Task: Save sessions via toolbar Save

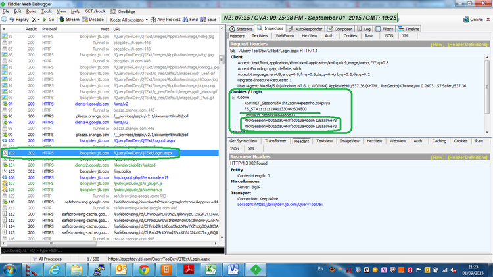Action: 209,20
